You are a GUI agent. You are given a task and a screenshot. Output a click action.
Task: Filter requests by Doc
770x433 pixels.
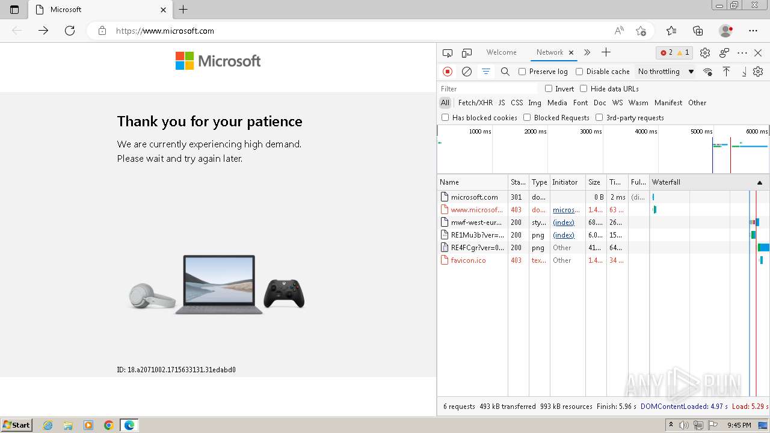point(600,103)
